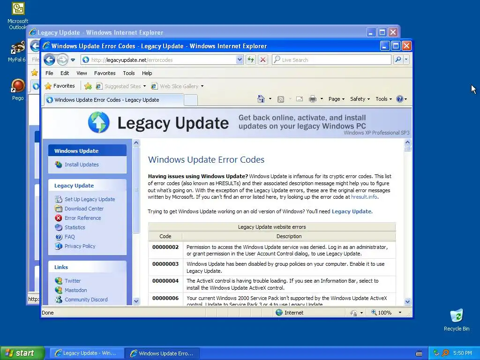
Task: Open Install Updates link in sidebar
Action: click(82, 165)
